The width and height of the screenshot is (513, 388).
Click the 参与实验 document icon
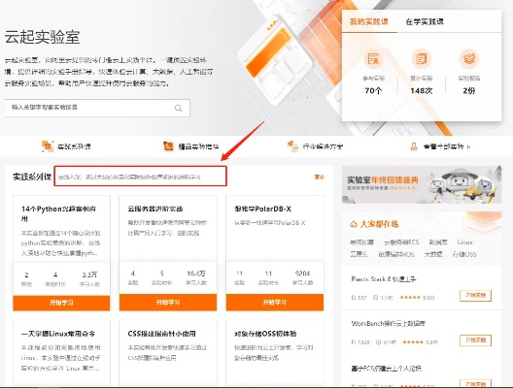(373, 59)
